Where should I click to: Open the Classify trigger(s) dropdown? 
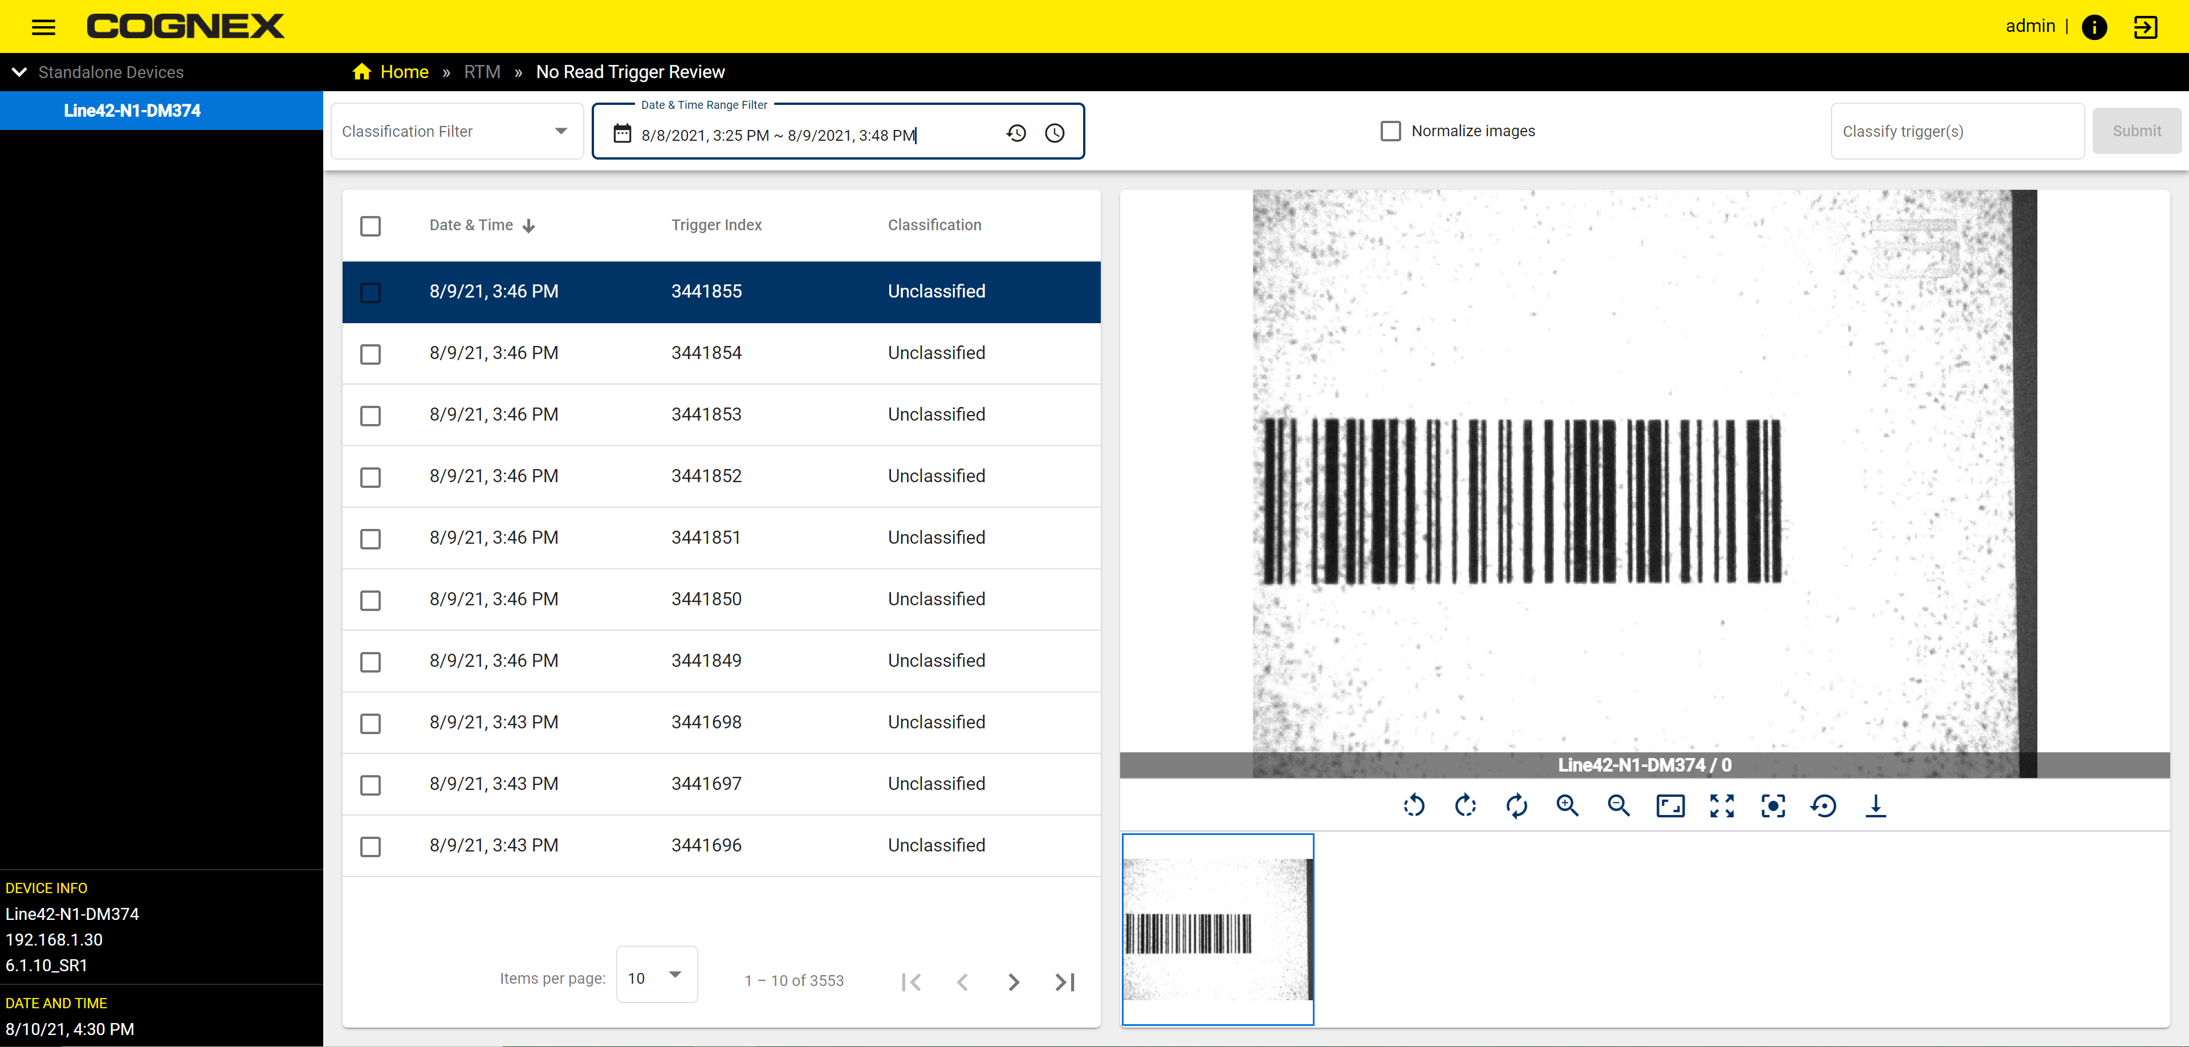click(1957, 132)
